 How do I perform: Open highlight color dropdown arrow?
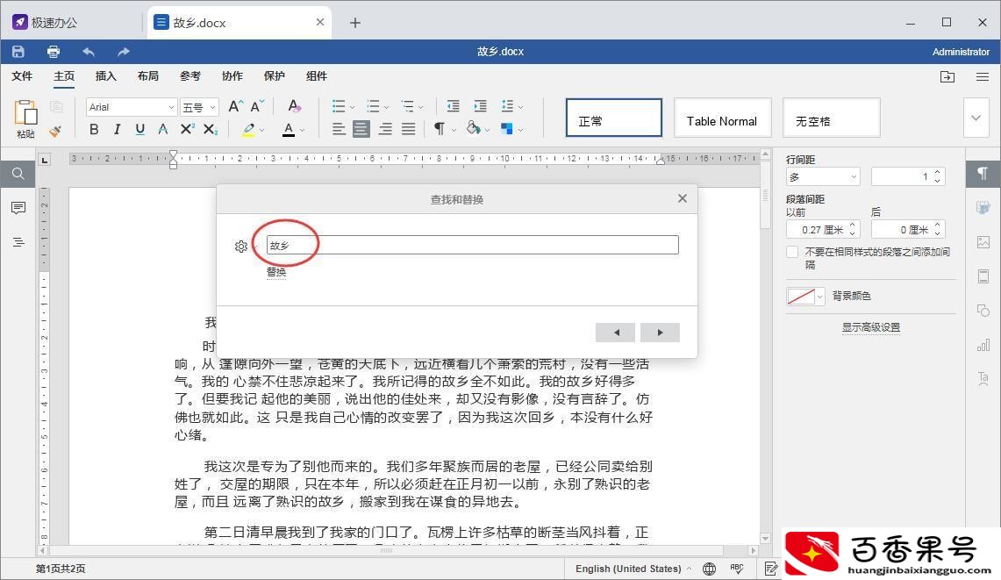tap(261, 131)
